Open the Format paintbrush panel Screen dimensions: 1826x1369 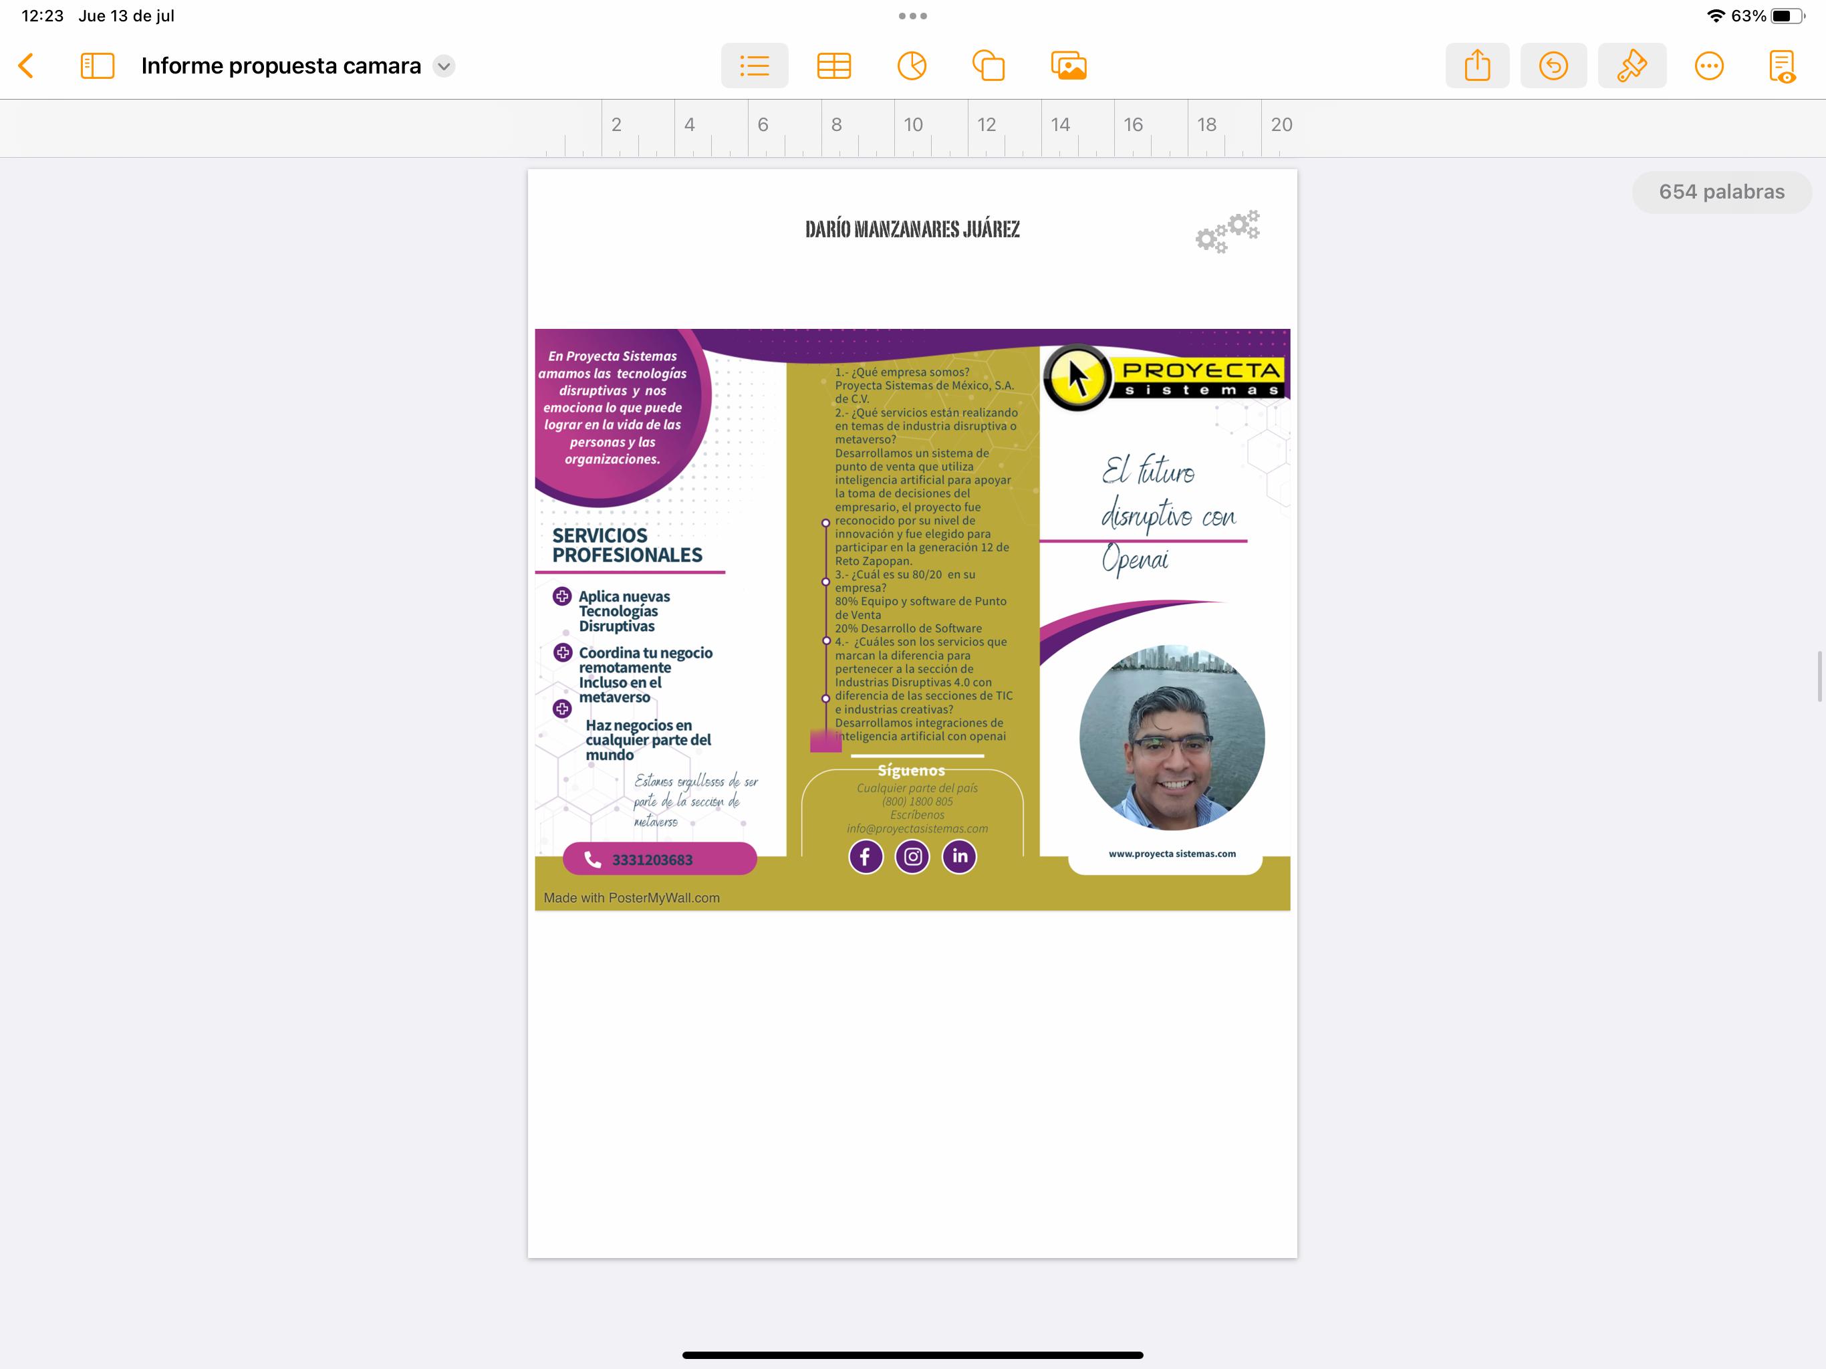pos(1632,66)
